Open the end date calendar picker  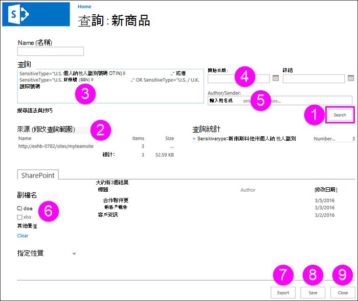(351, 79)
